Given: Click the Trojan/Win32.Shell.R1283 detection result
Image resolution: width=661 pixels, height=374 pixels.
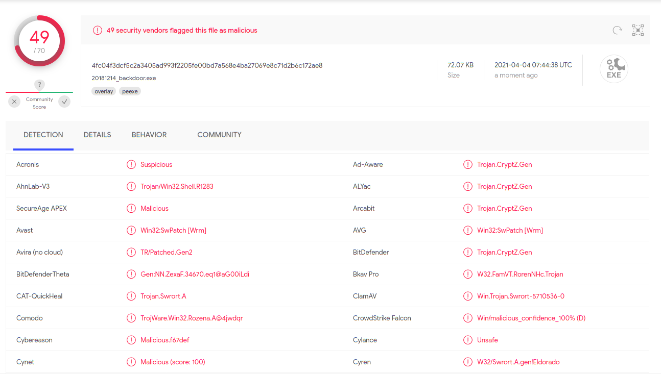Looking at the screenshot, I should [177, 187].
